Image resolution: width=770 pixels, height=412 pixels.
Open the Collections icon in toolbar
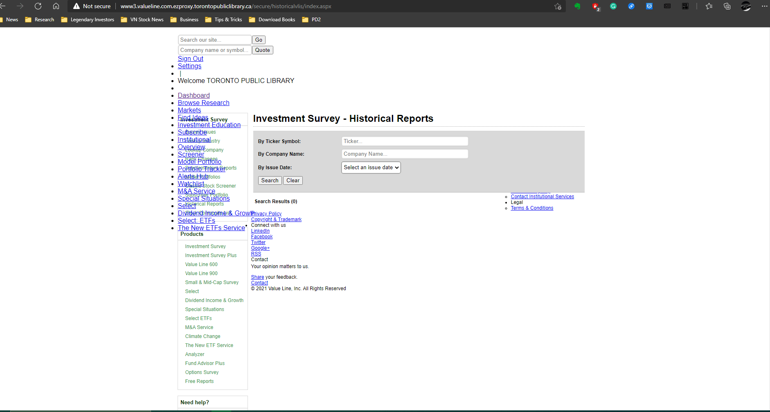click(x=727, y=6)
